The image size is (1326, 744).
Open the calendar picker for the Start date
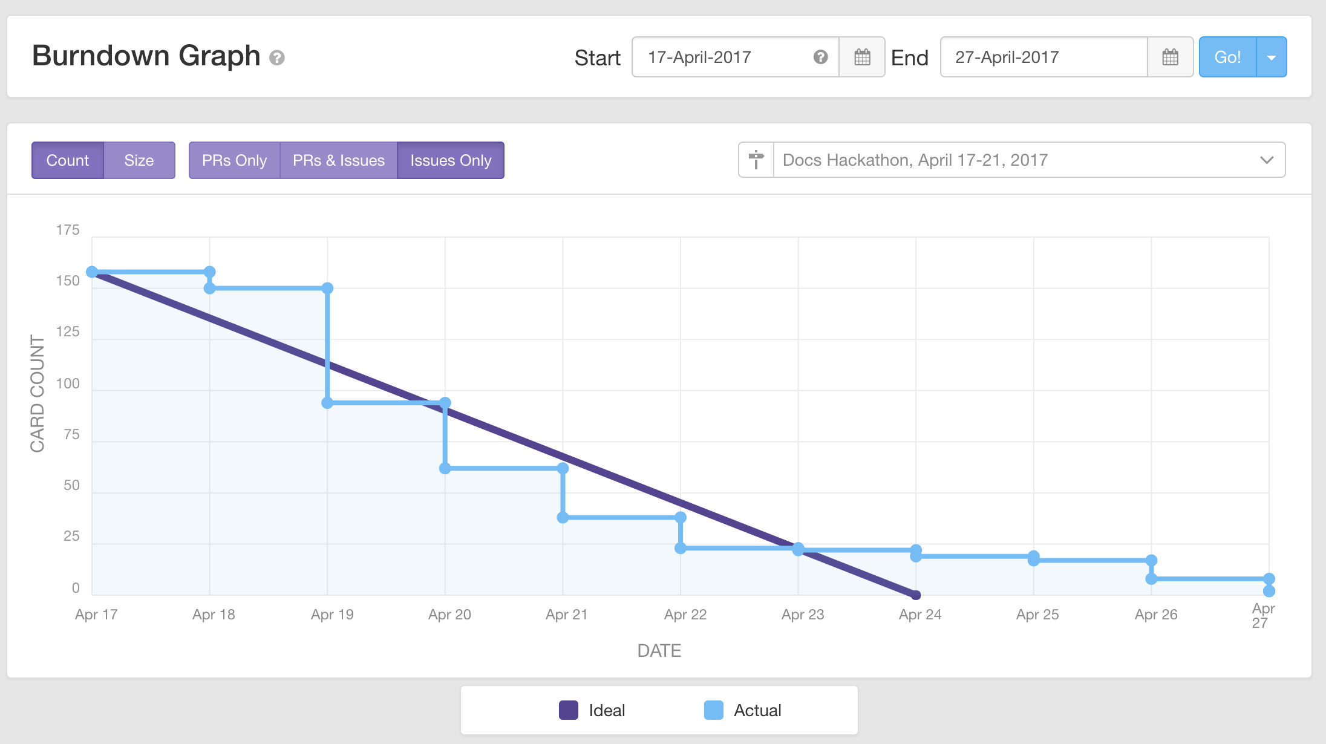(861, 57)
